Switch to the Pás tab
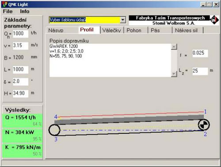Viewport: 221px width, 167px height. [155, 31]
